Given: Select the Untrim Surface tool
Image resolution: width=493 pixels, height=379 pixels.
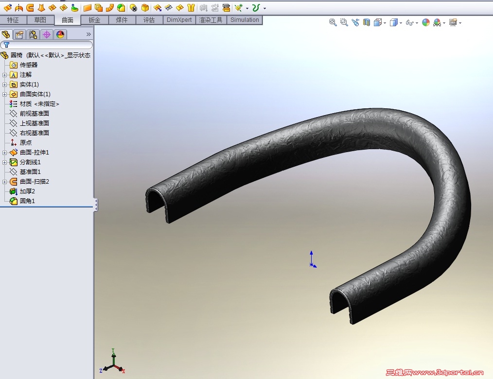Looking at the screenshot, I should pos(180,8).
